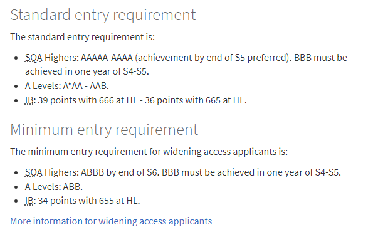Click the 'A Levels: A*AA - AAB.' list item

pos(67,86)
